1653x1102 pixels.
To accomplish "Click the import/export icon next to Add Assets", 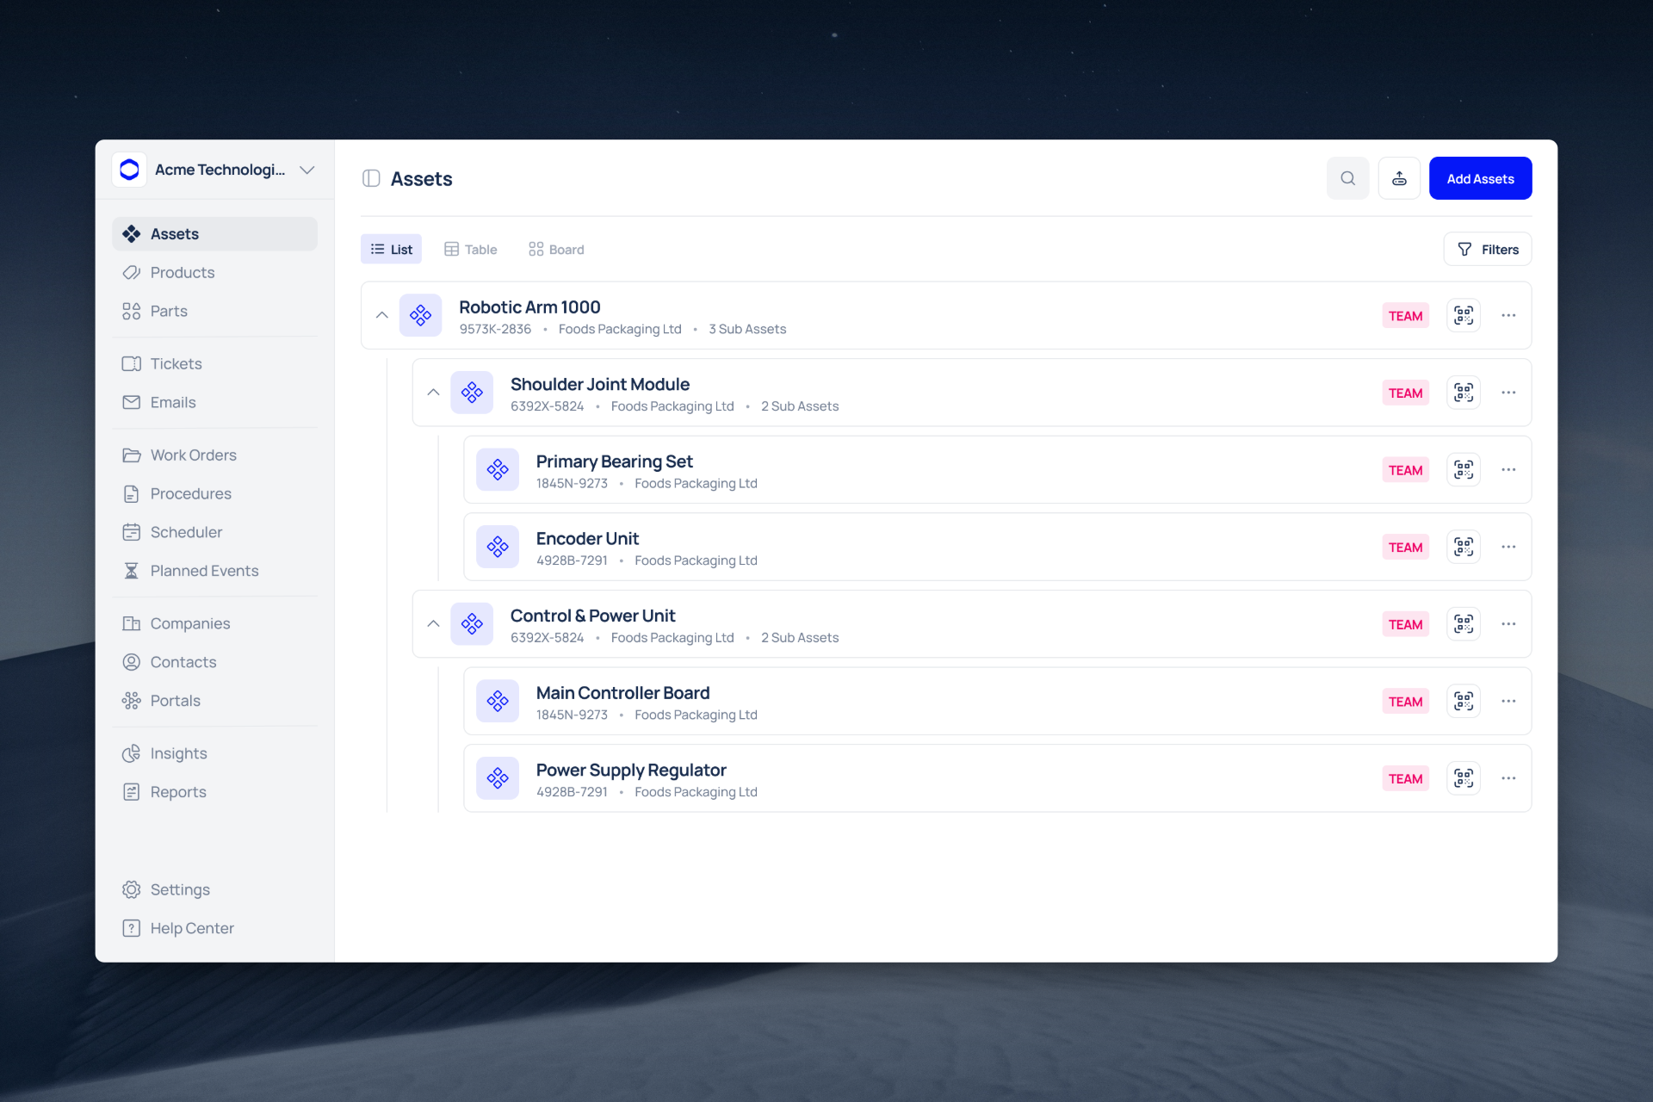I will point(1399,178).
